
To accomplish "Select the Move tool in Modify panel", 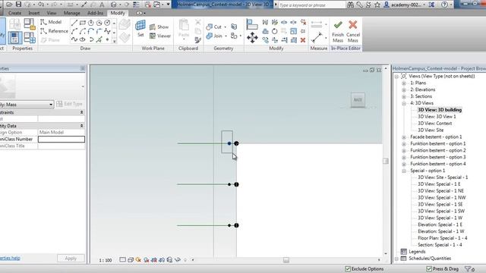I will [x=252, y=37].
